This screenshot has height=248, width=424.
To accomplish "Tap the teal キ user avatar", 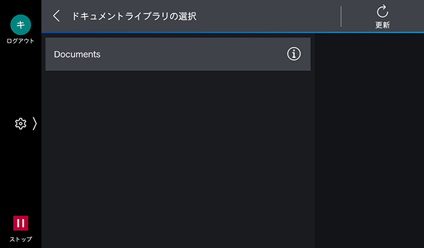I will tap(21, 25).
